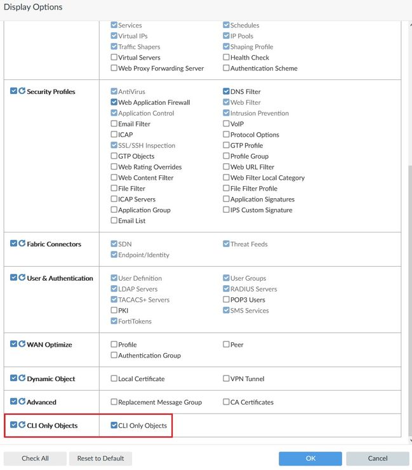Click the Advanced category refresh icon
This screenshot has width=412, height=470.
[22, 402]
